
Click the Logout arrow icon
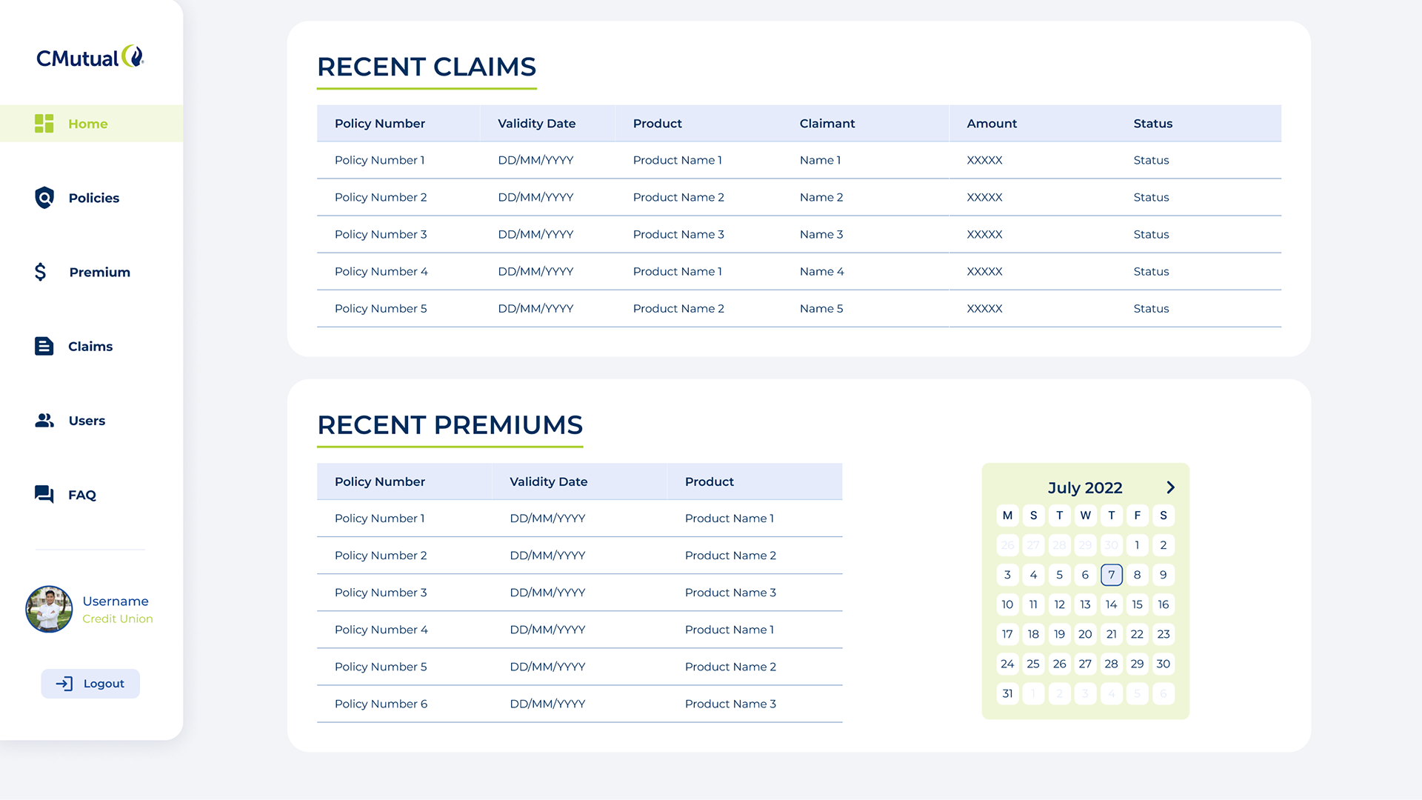pyautogui.click(x=64, y=683)
